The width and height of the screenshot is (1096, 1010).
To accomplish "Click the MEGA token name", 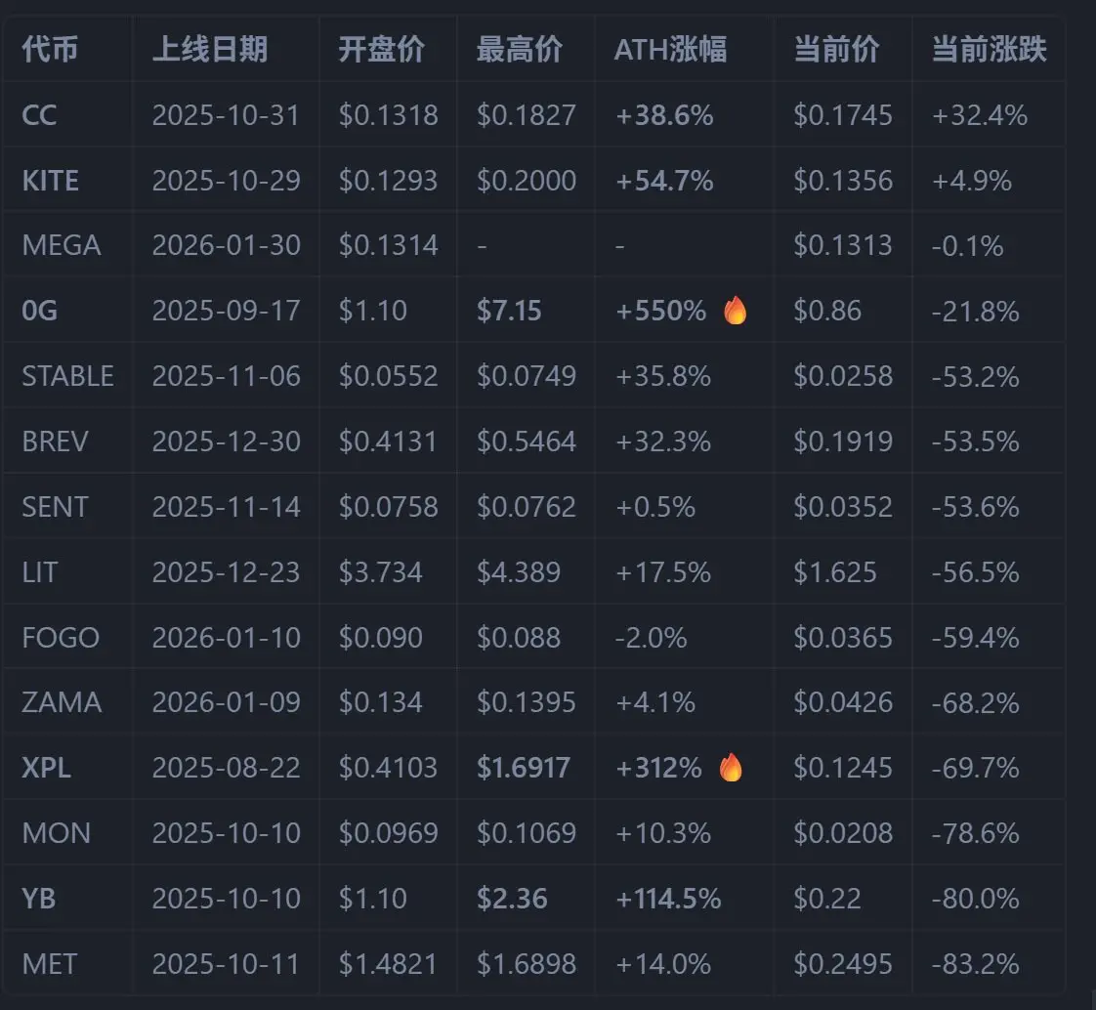I will click(x=62, y=245).
